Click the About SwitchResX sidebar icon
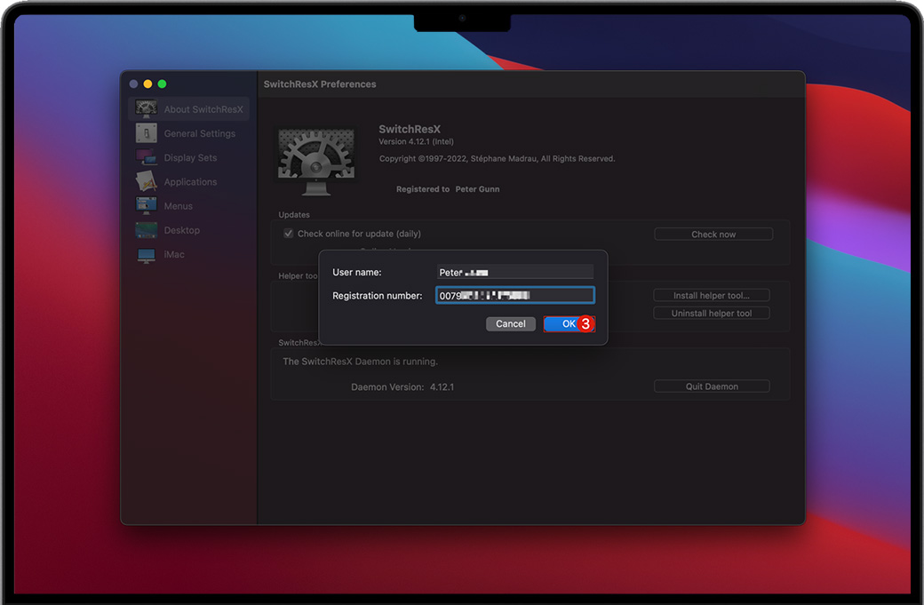924x605 pixels. pos(146,109)
